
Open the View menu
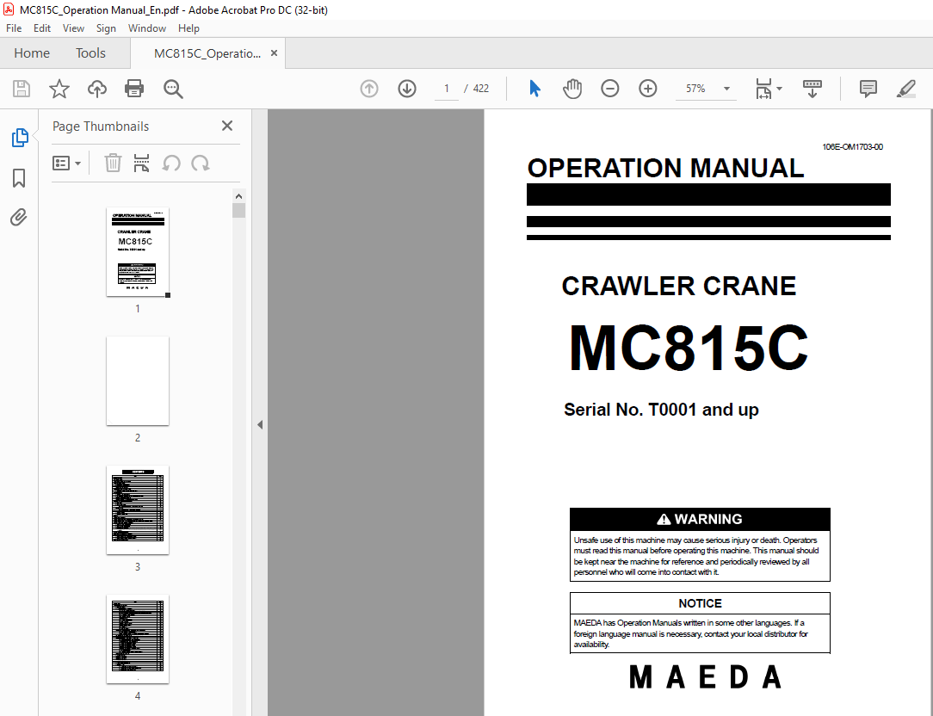coord(73,28)
